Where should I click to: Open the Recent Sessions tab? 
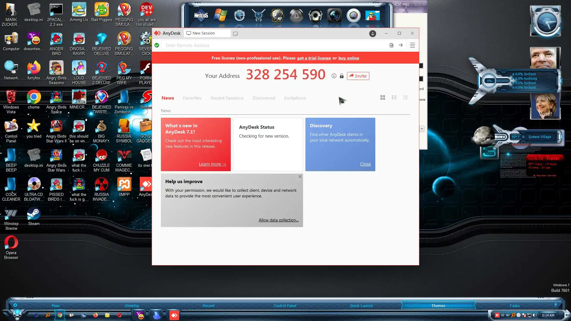click(x=227, y=98)
